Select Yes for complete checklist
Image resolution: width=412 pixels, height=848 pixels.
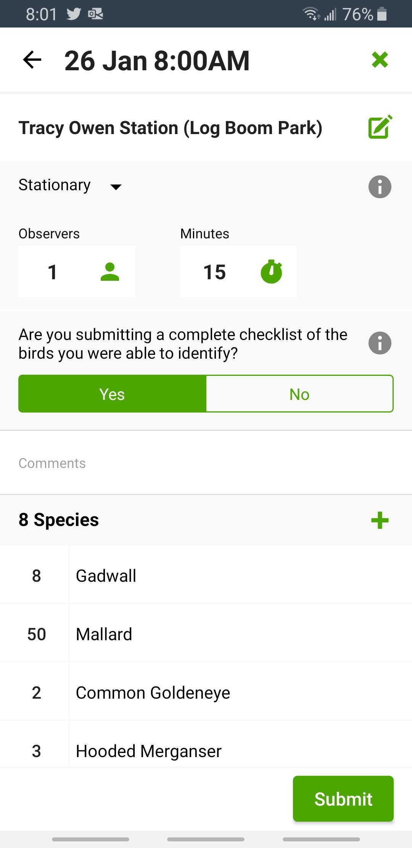click(112, 394)
